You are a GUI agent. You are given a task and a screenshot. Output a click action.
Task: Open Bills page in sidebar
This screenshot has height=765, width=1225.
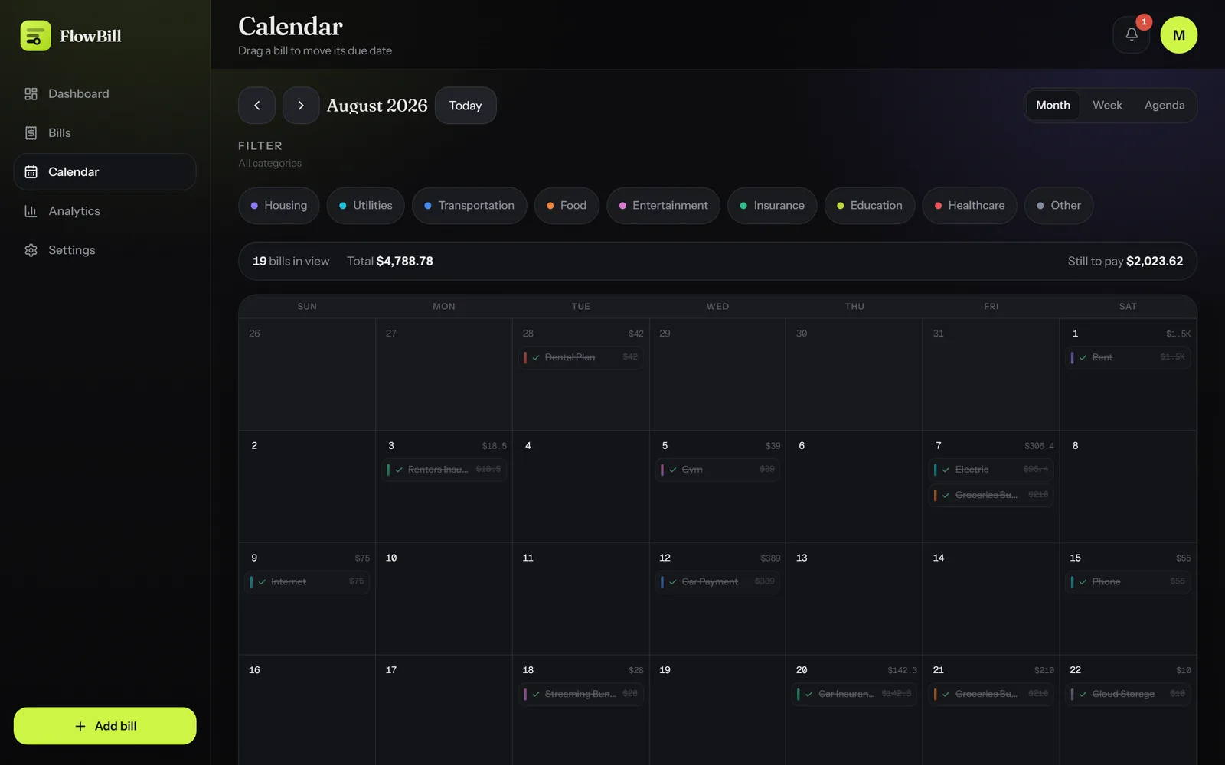pos(105,133)
